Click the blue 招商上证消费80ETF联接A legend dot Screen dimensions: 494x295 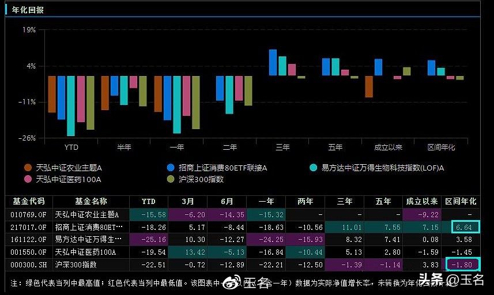coord(171,168)
